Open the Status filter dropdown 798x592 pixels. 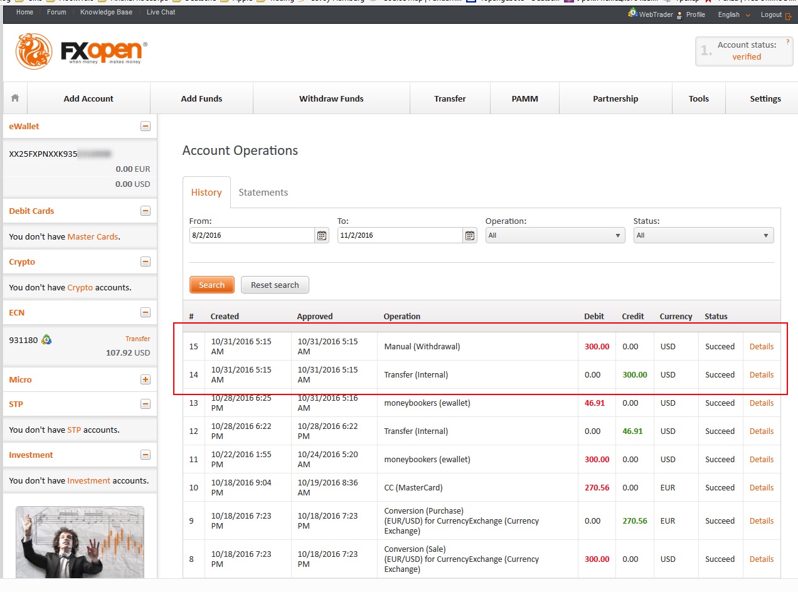point(703,235)
